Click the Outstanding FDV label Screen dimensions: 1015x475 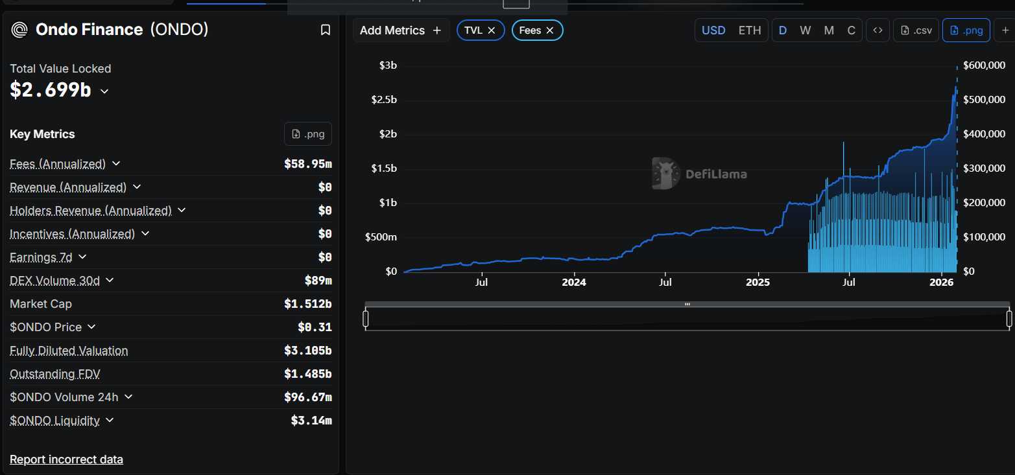tap(55, 374)
